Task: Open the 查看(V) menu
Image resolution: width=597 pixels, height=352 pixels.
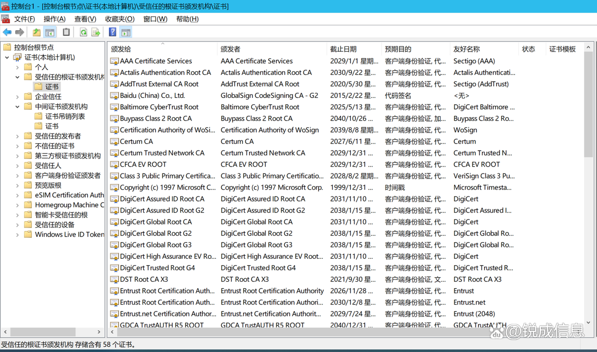Action: click(85, 19)
